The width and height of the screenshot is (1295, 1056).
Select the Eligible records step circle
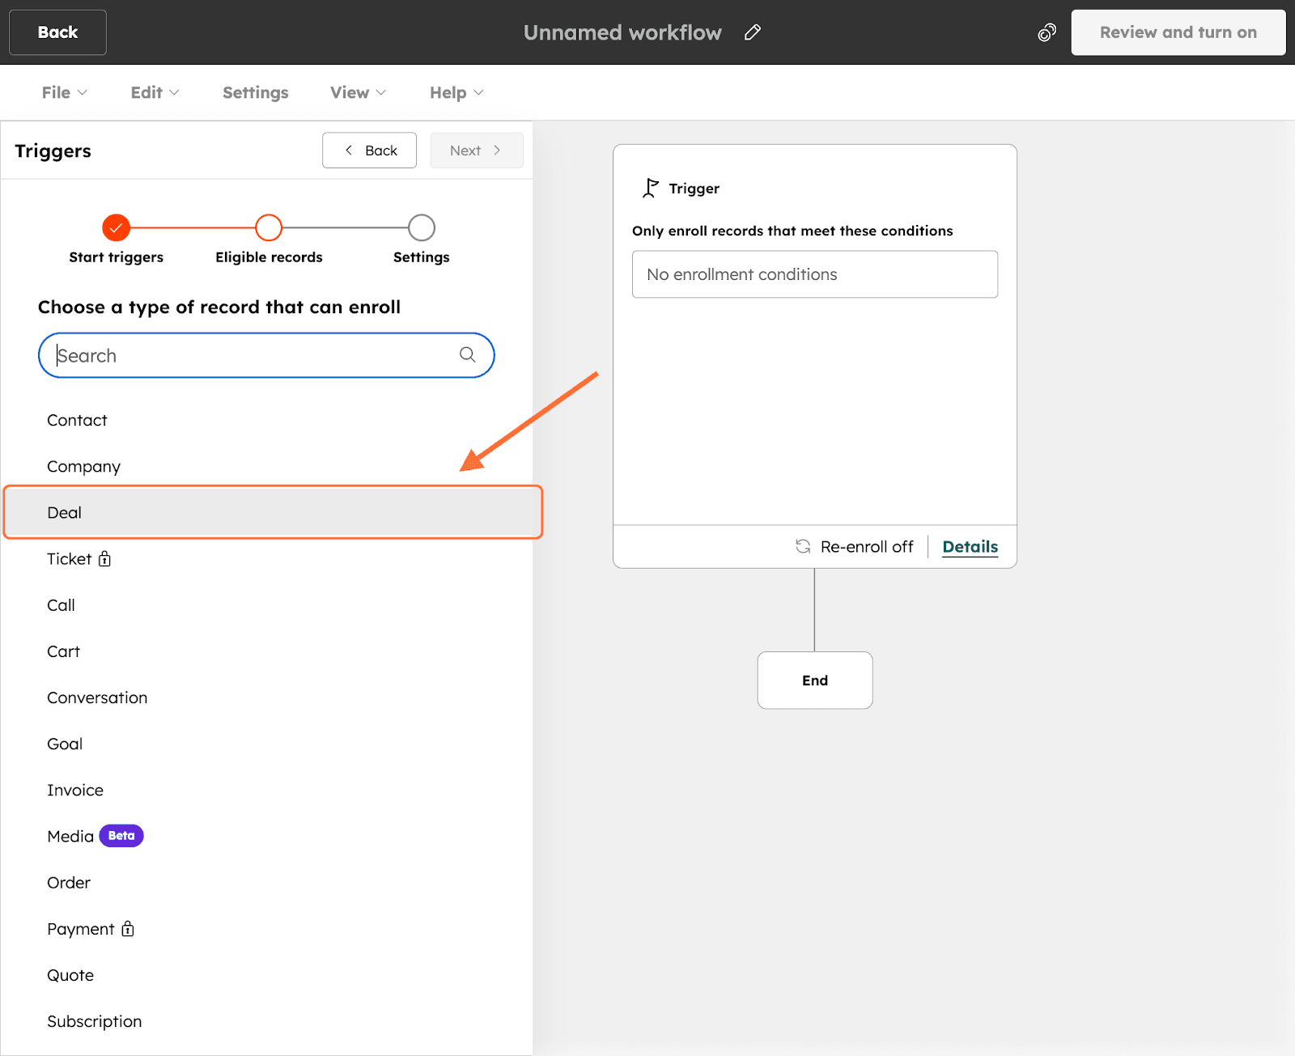(269, 228)
